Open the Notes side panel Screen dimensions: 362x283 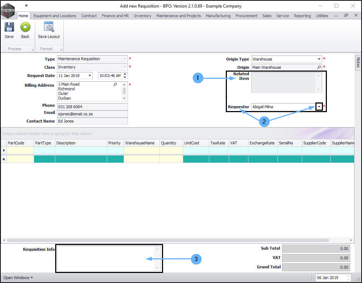tap(358, 62)
